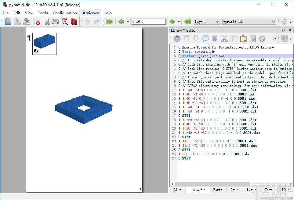294x200 pixels.
Task: Cut text using the scissors icon
Action: tap(224, 39)
